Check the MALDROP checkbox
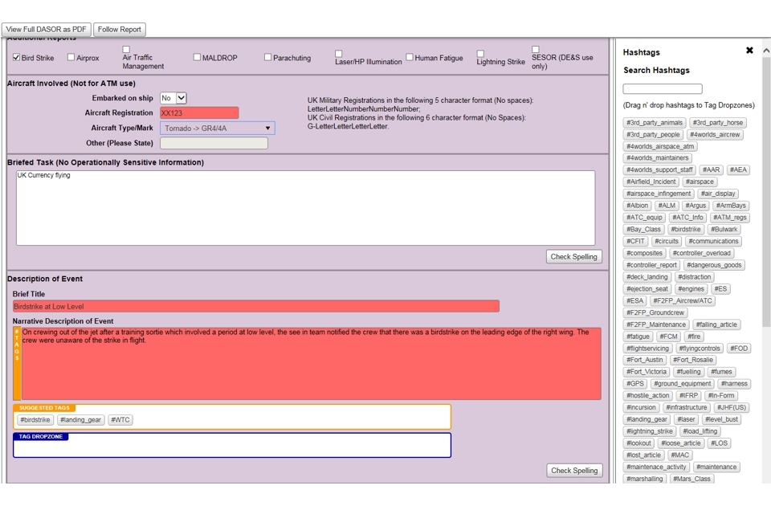This screenshot has height=514, width=771. pyautogui.click(x=197, y=58)
